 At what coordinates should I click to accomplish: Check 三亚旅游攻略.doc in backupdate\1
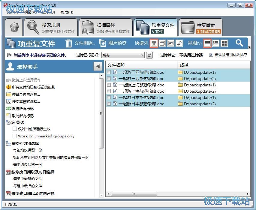109,72
